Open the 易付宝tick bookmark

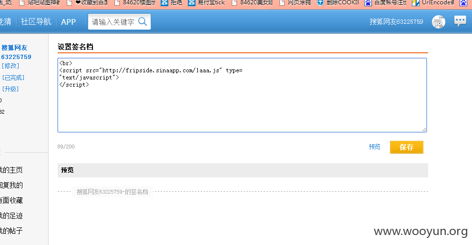206,3
